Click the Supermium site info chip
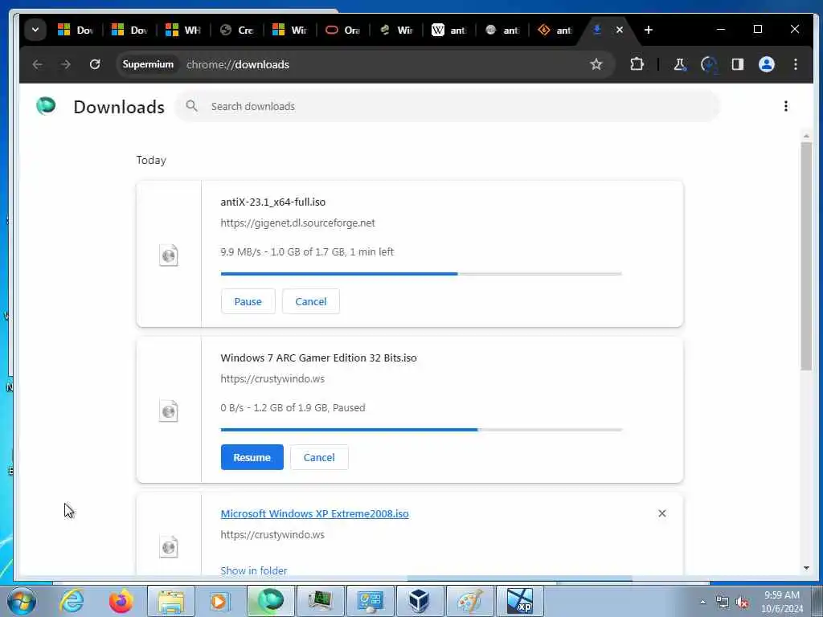The image size is (823, 617). (x=148, y=64)
